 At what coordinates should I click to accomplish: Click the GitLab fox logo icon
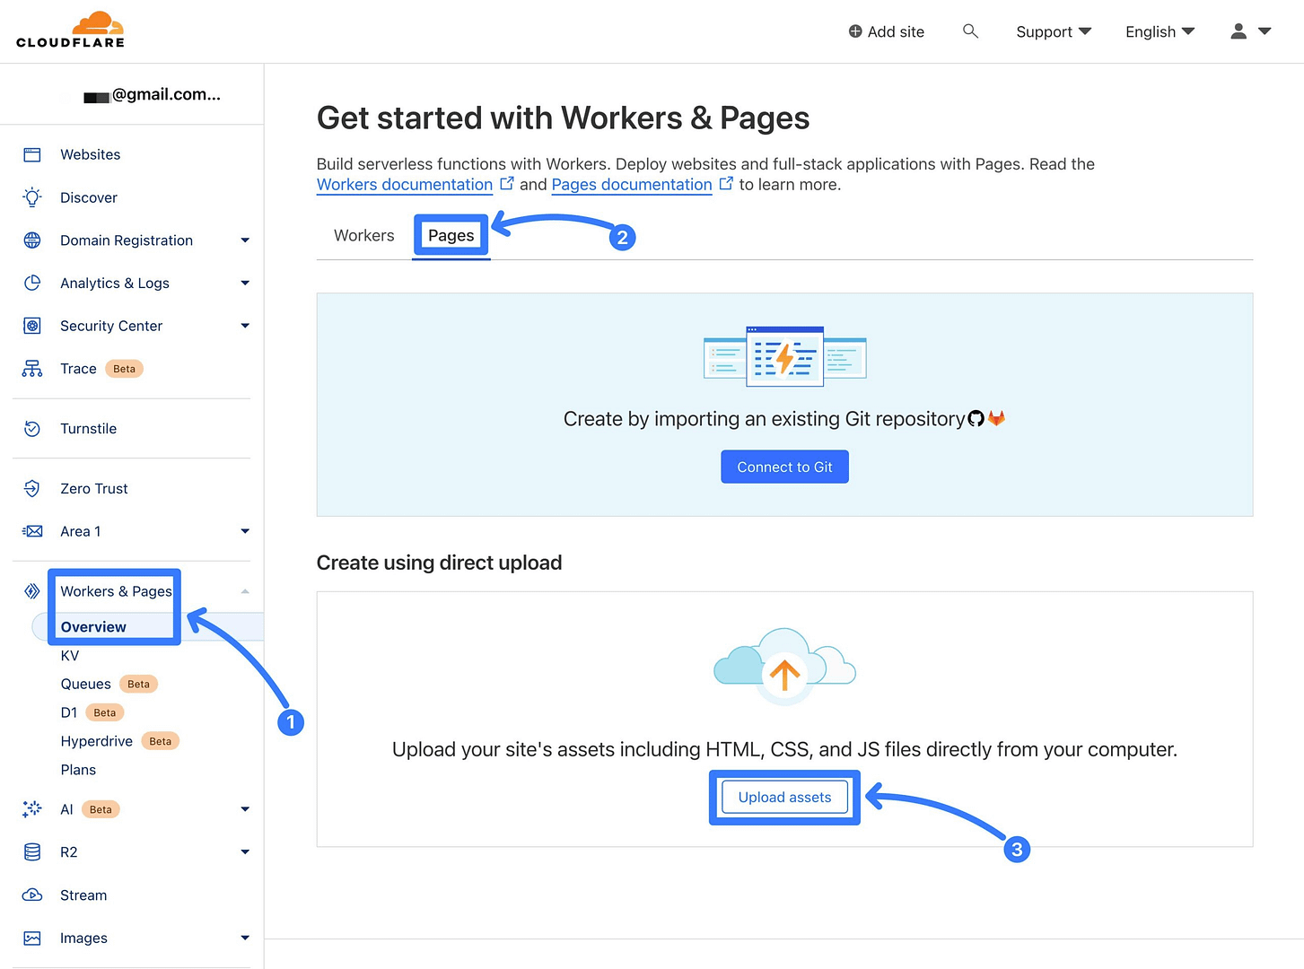click(996, 418)
